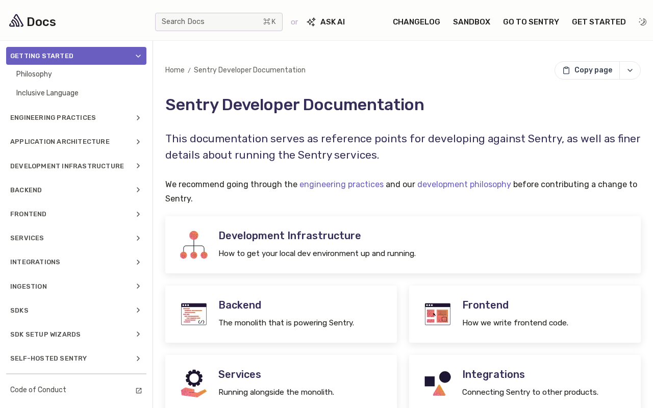Go to Home breadcrumb link
This screenshot has width=653, height=408.
tap(175, 70)
